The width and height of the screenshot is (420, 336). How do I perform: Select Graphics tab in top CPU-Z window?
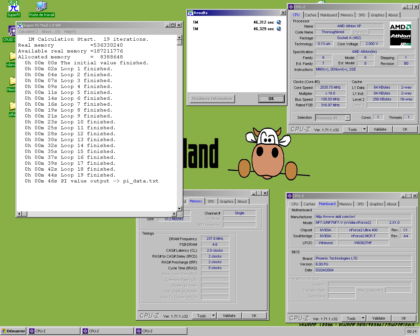click(x=377, y=15)
